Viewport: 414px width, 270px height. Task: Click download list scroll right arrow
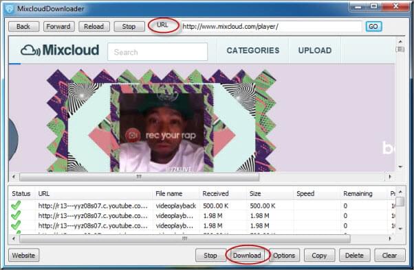[x=390, y=238]
